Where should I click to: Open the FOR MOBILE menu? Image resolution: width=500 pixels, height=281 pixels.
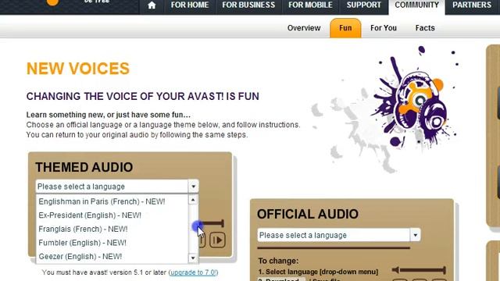(x=310, y=5)
